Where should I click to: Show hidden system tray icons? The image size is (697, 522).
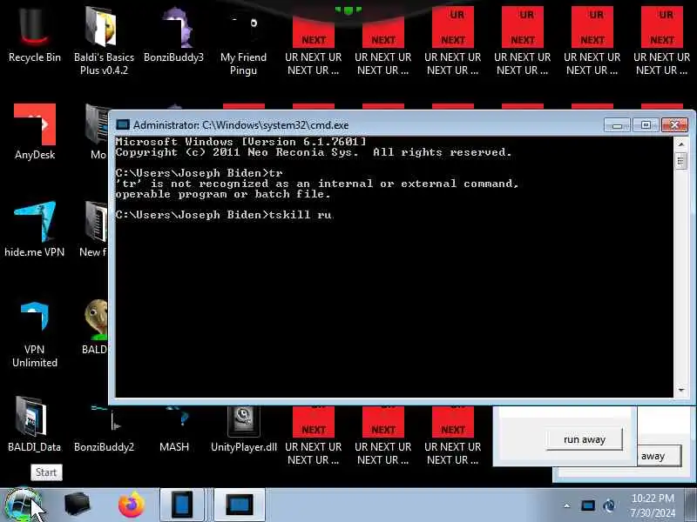(x=567, y=505)
